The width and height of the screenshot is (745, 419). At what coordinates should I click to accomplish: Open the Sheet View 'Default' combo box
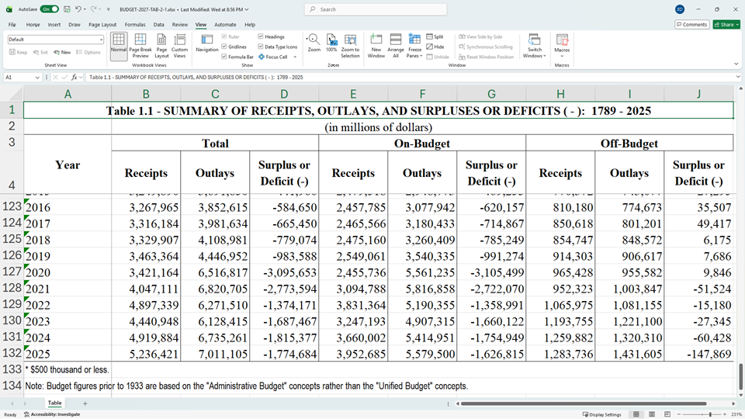tap(56, 39)
